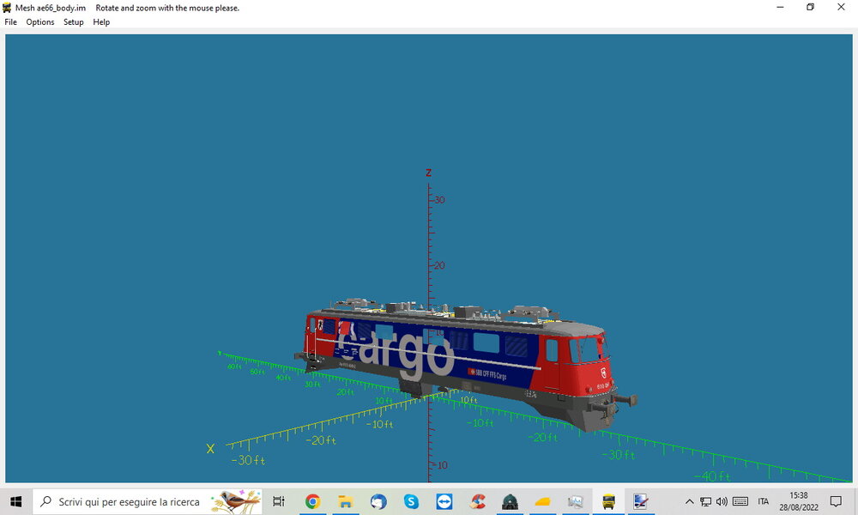
Task: Open the Windows Start menu
Action: (15, 501)
